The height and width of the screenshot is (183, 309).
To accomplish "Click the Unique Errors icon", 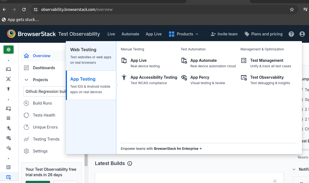I will [26, 127].
